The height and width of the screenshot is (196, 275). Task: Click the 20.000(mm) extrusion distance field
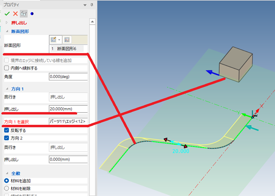coord(68,109)
